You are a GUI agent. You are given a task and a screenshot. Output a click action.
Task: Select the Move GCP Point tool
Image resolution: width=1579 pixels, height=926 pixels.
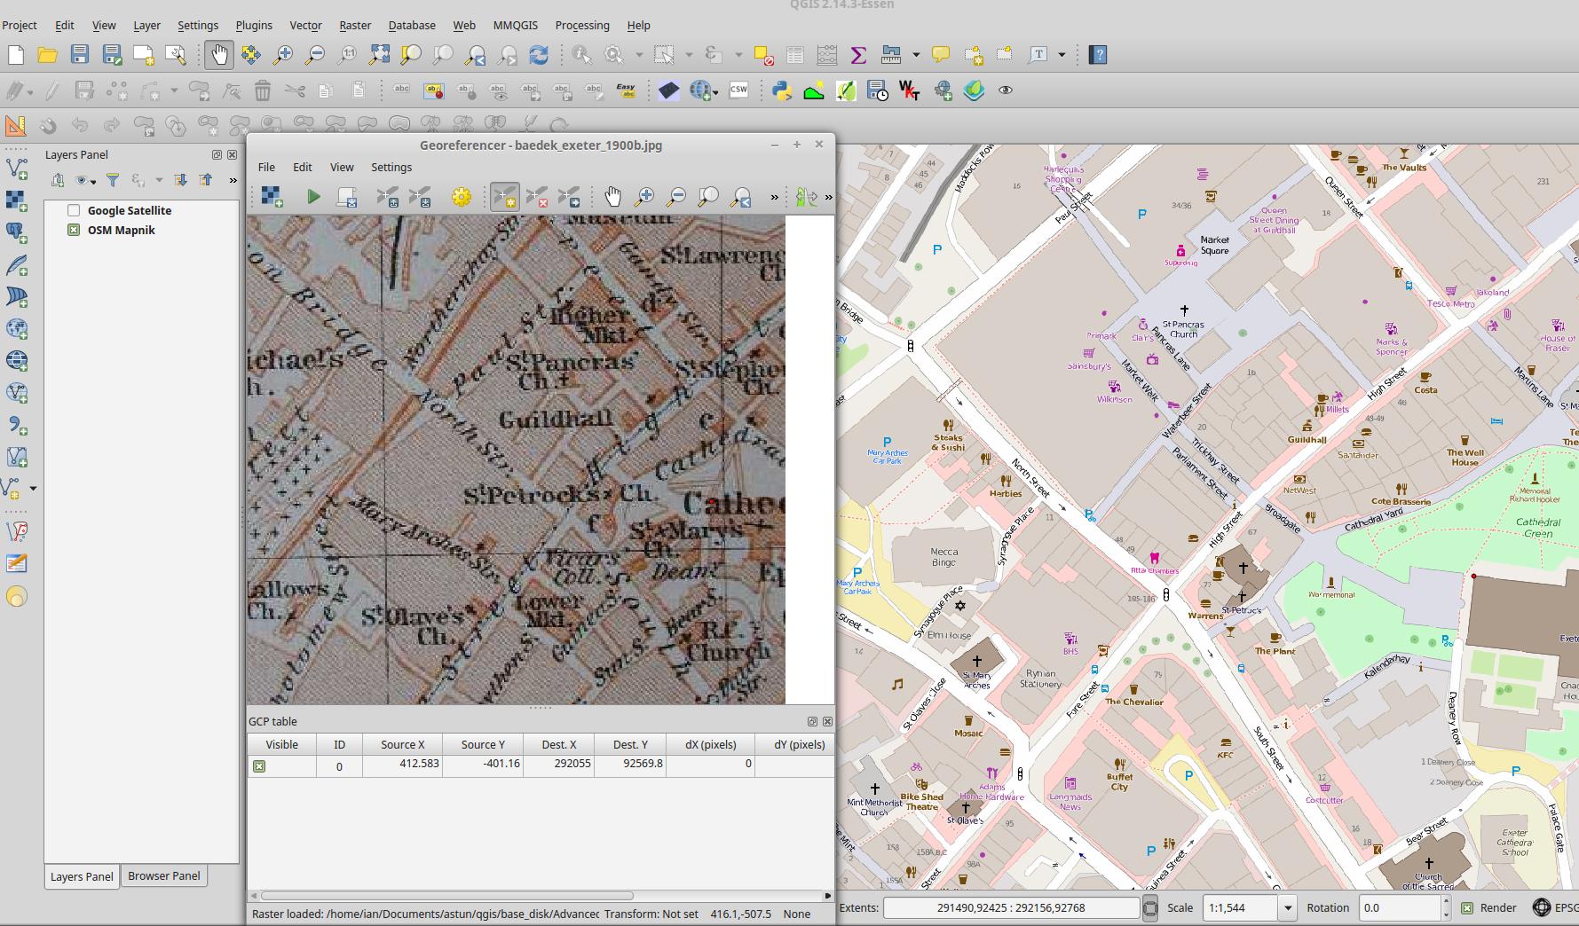tap(570, 197)
